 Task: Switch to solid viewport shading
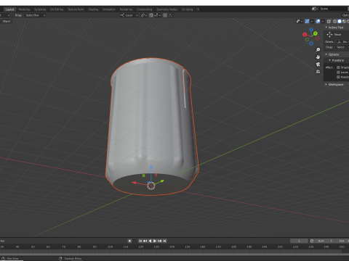click(340, 21)
